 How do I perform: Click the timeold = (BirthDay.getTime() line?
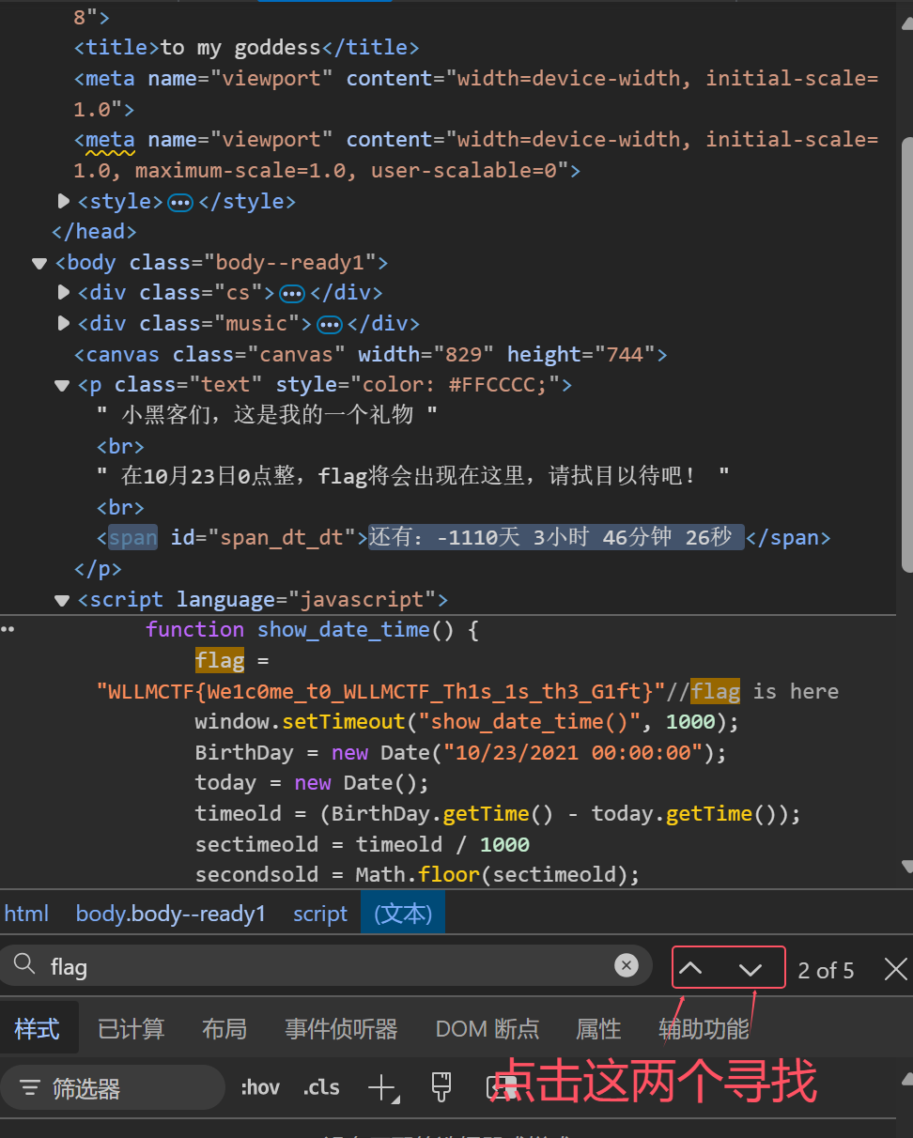[x=498, y=813]
